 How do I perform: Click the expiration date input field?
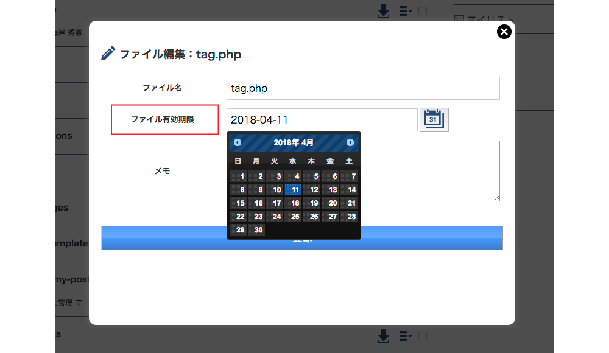pos(322,120)
